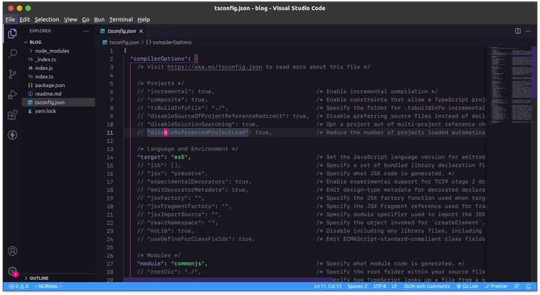Open the Explorer view in activity bar

12,33
